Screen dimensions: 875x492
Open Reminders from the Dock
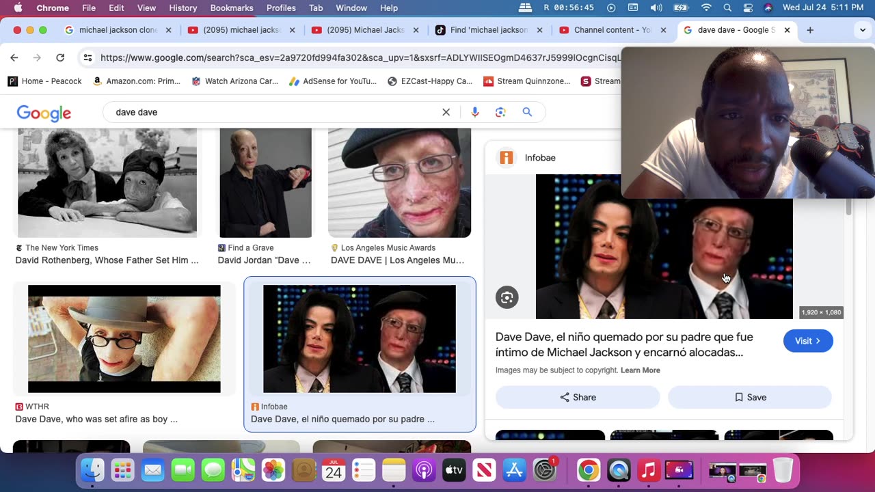pyautogui.click(x=364, y=470)
